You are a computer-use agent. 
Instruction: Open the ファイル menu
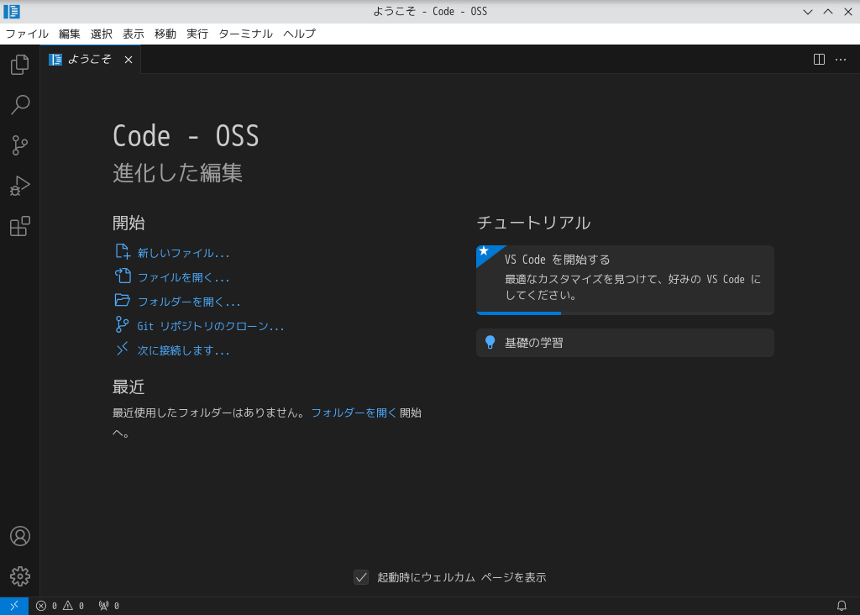(x=27, y=34)
